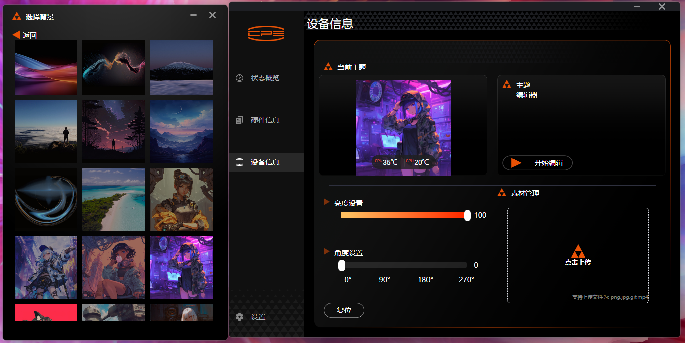685x343 pixels.
Task: Click the supported file types note 支持上传文件为
Action: tap(611, 297)
